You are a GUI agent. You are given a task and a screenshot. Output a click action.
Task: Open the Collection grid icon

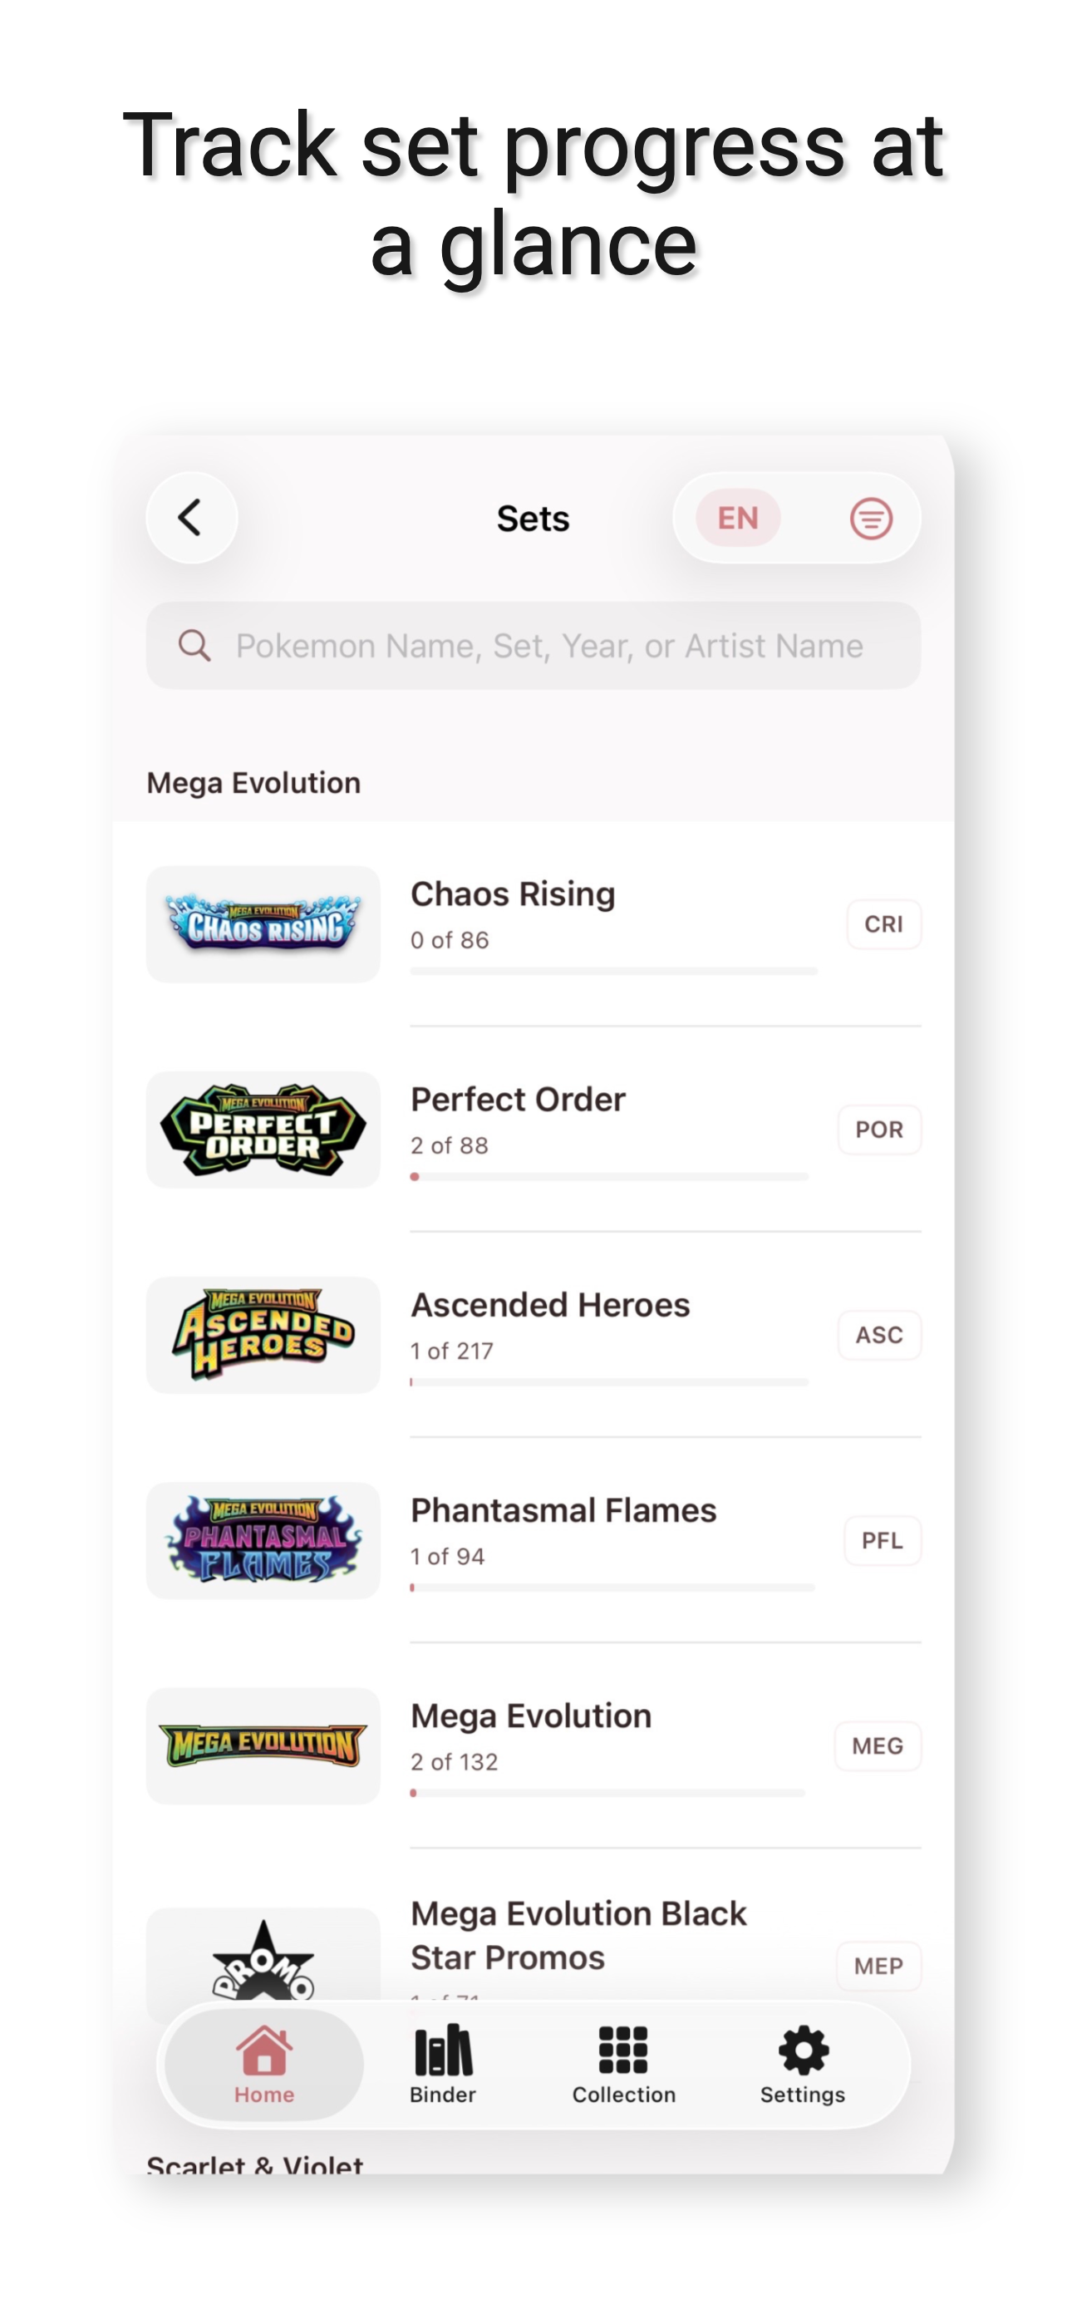[x=623, y=2050]
